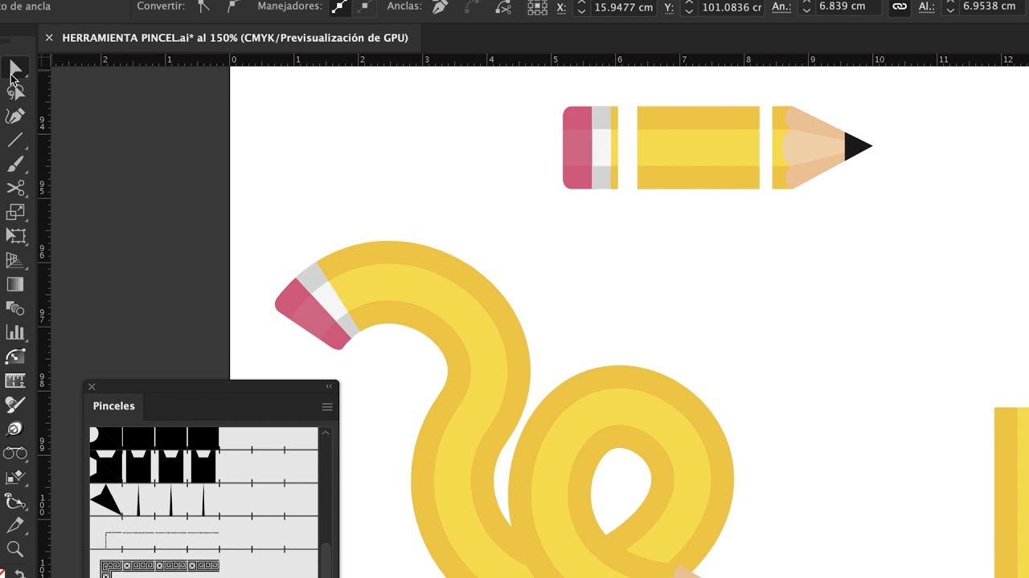Close the Pinceles floating panel

coord(92,387)
